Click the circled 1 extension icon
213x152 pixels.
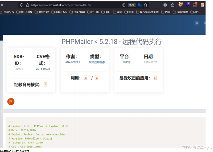(x=165, y=5)
